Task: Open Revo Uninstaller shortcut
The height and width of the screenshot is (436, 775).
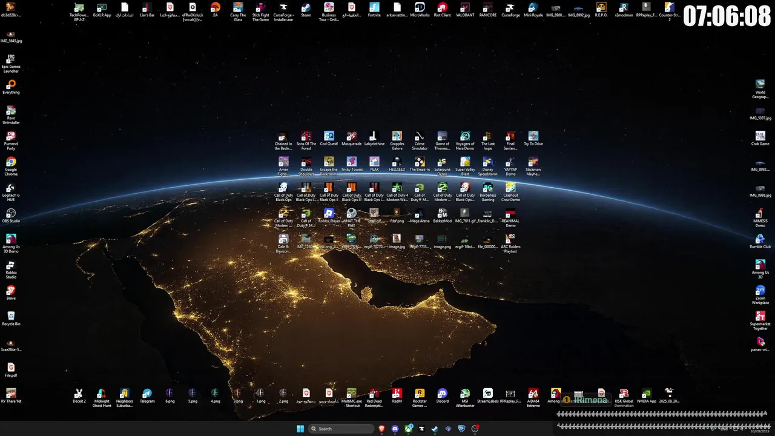Action: (x=11, y=114)
